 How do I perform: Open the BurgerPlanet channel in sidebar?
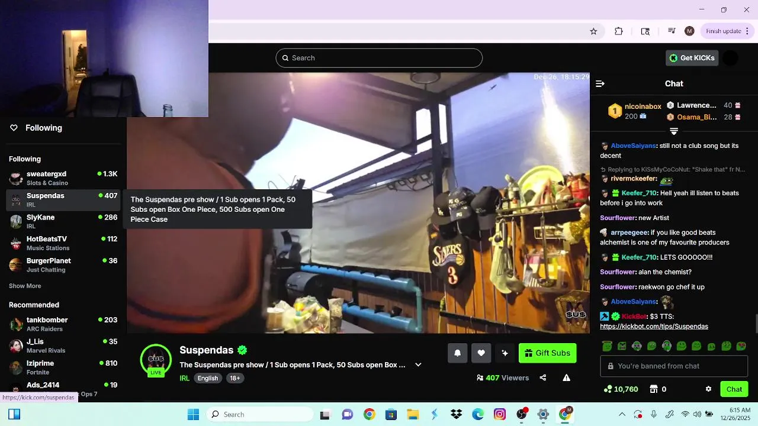point(63,265)
